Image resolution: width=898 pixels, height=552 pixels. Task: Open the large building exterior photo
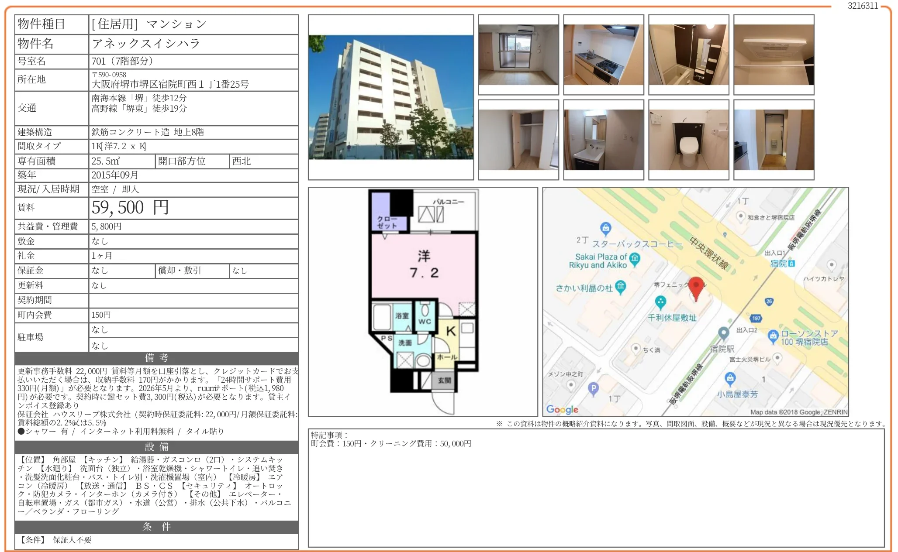391,97
